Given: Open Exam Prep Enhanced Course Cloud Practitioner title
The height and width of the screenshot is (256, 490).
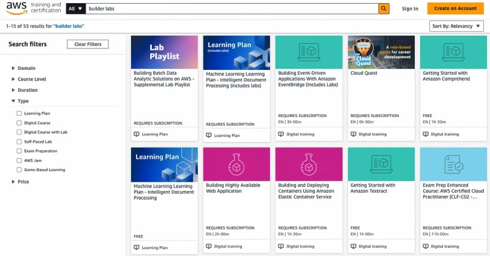Looking at the screenshot, I should click(453, 191).
